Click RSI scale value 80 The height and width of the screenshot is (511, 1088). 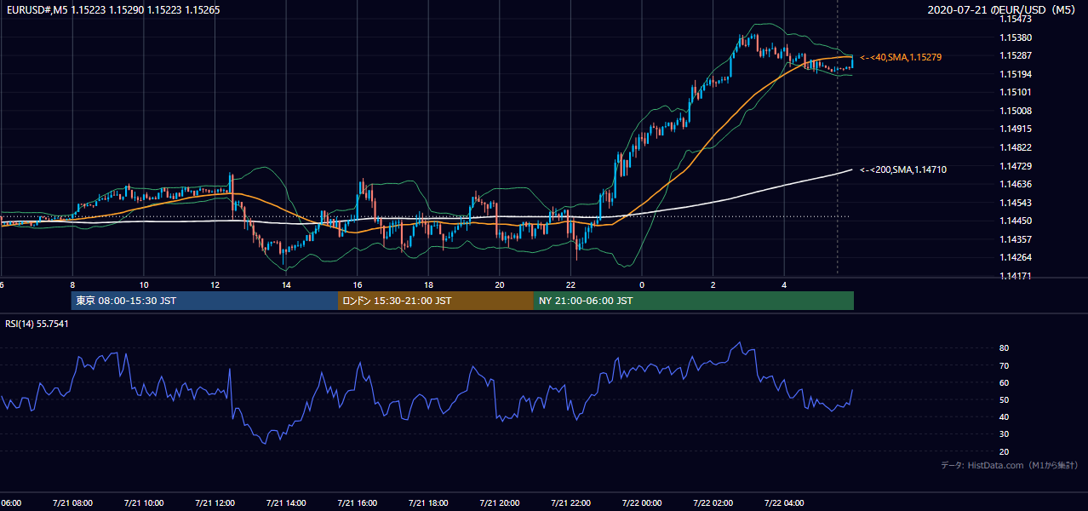(1004, 348)
